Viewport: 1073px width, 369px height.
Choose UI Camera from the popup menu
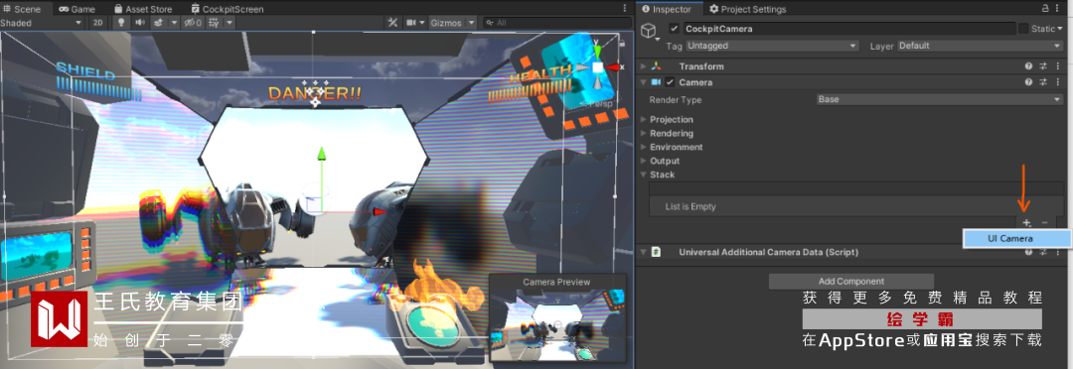[1017, 238]
